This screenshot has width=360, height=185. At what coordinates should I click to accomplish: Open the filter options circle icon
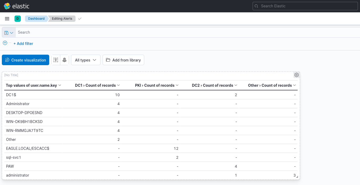click(x=5, y=42)
